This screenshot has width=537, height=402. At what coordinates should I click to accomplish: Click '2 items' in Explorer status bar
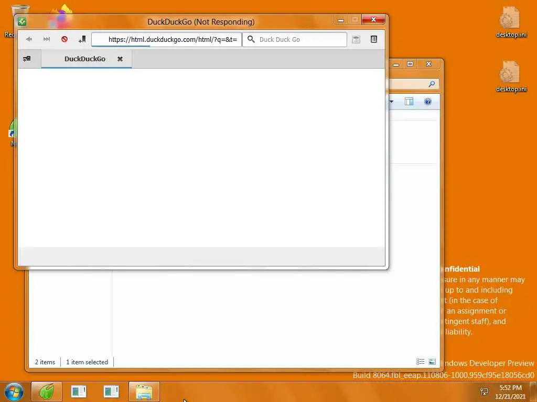45,362
